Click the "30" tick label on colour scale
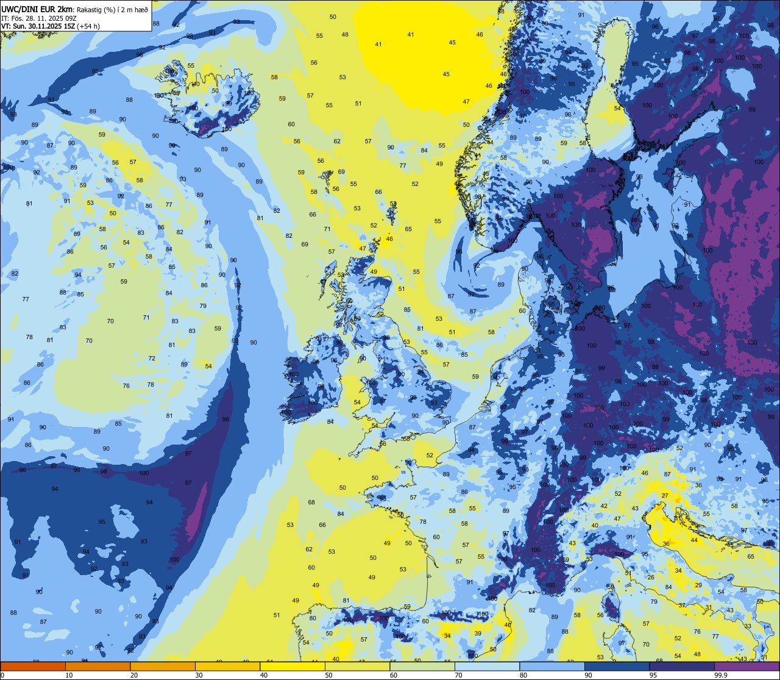This screenshot has width=780, height=680. [x=199, y=675]
